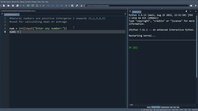Create a new file from toolbar
198x111 pixels.
(4, 6)
